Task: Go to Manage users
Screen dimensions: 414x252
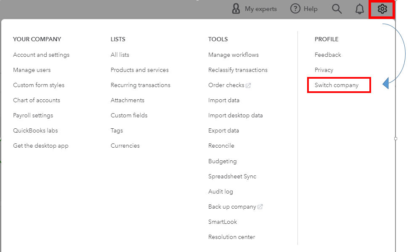Action: coord(32,70)
